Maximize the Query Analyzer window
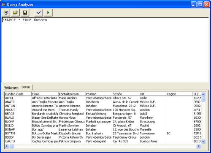 [200, 5]
